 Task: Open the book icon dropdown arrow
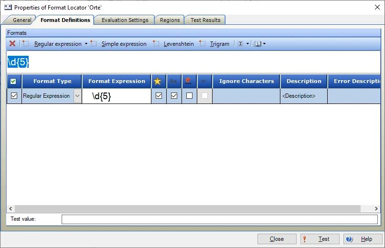(x=264, y=44)
